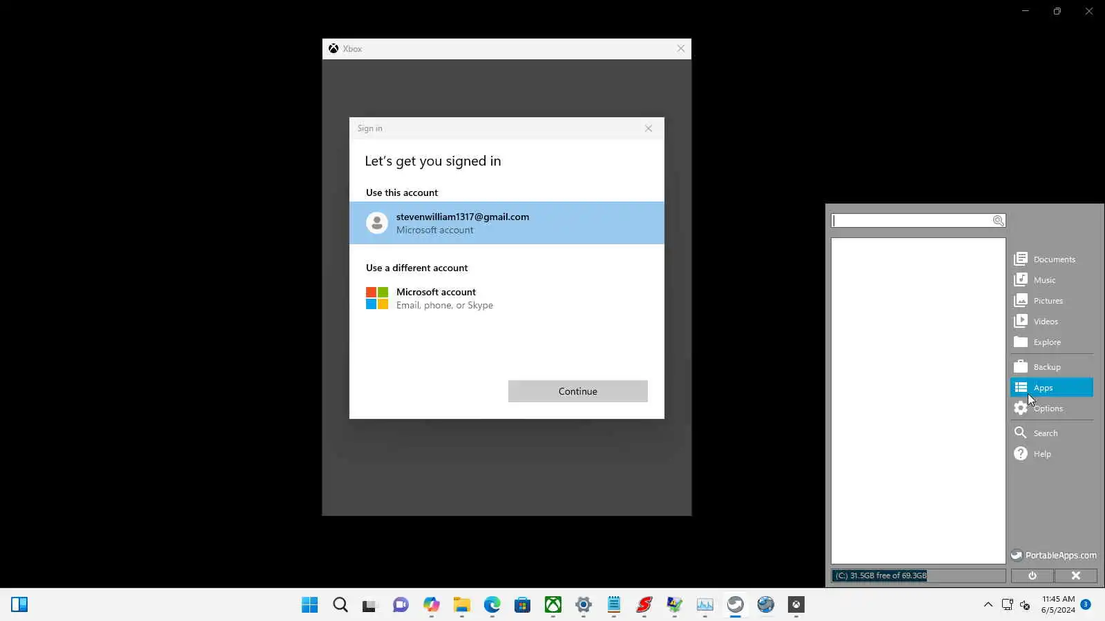Choose Search in the PortableApps side menu
The height and width of the screenshot is (621, 1105).
pyautogui.click(x=1051, y=433)
